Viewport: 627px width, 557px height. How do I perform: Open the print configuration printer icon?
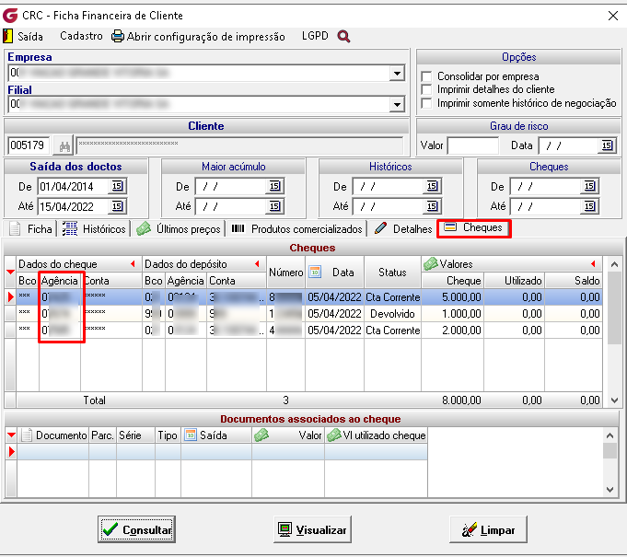(x=117, y=37)
